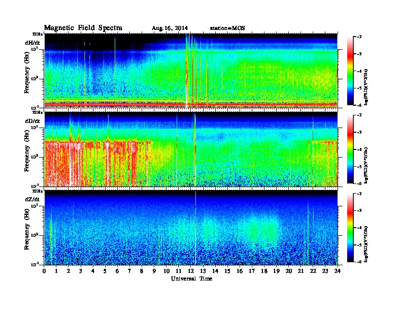Click hour '4' on Universal Time axis
Screen dimensions: 402x311
pyautogui.click(x=93, y=271)
